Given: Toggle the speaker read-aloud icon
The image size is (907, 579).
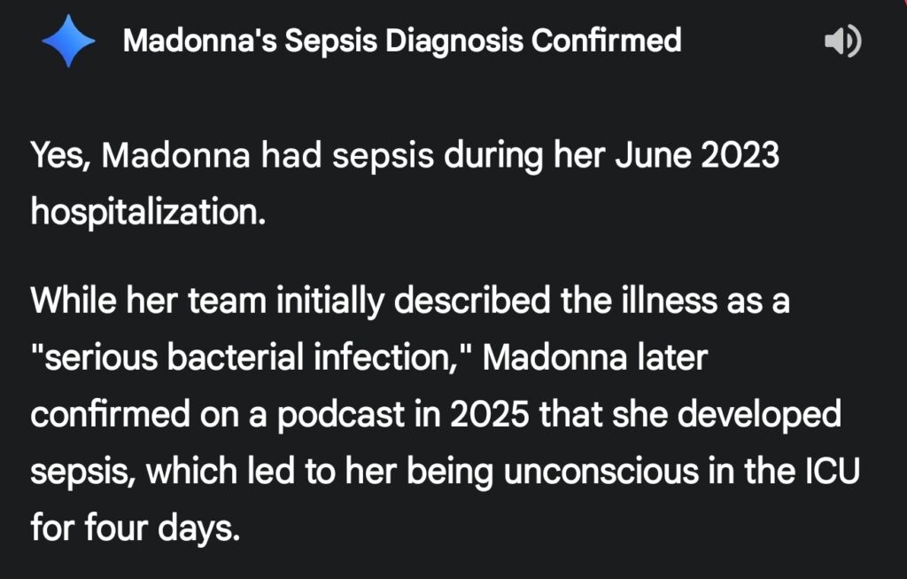Looking at the screenshot, I should [842, 41].
